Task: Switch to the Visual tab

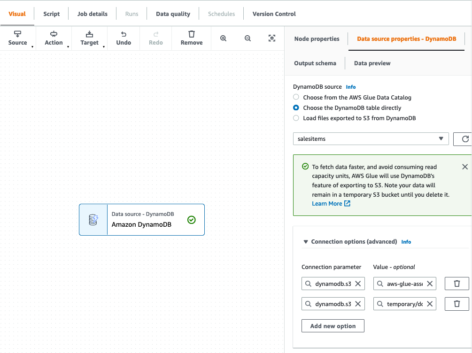Action: click(x=17, y=14)
